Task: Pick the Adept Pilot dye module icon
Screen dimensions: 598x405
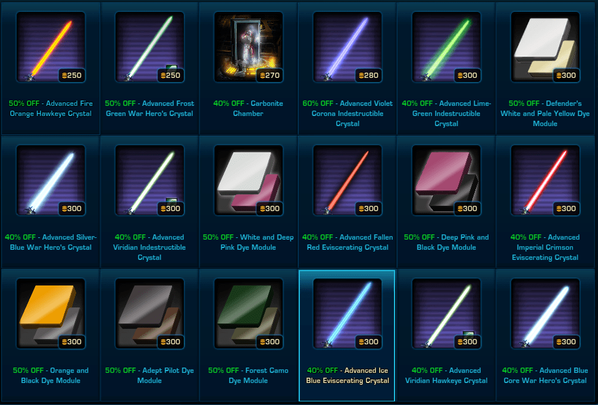Action: click(x=149, y=313)
